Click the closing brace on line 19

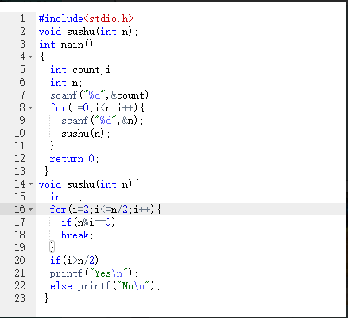[52, 247]
